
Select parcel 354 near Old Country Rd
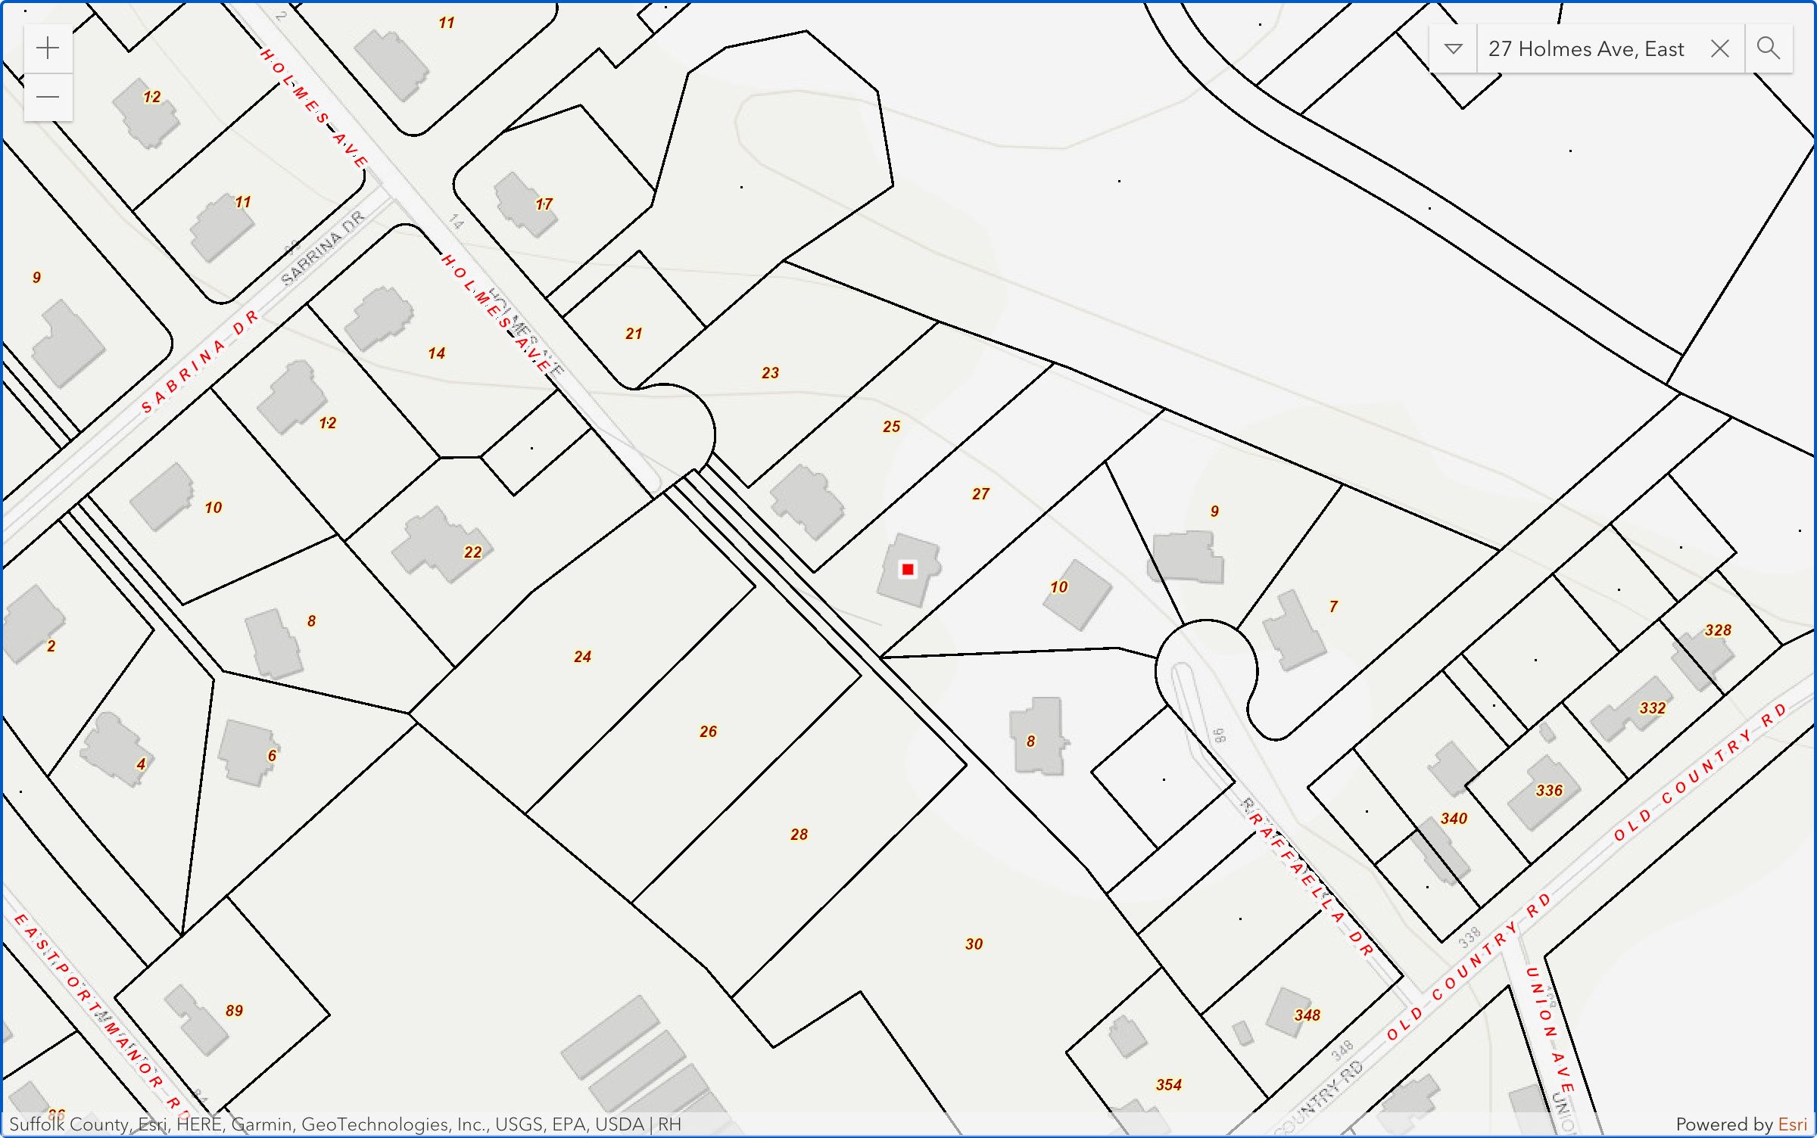click(x=1168, y=1085)
